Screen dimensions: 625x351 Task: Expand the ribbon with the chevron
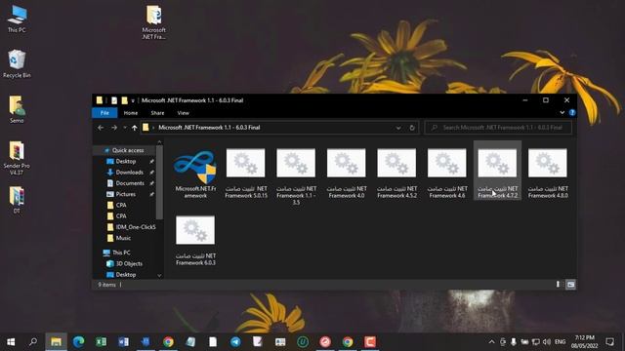tap(562, 113)
